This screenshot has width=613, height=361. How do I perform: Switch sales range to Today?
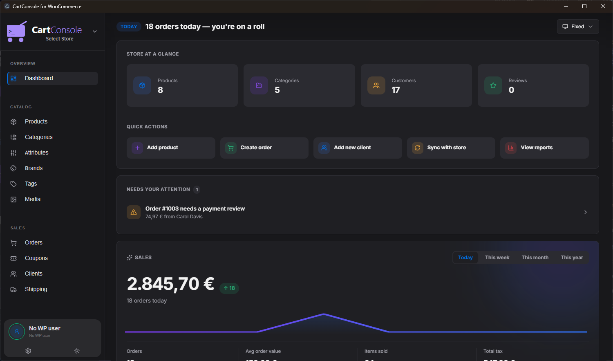pyautogui.click(x=465, y=258)
